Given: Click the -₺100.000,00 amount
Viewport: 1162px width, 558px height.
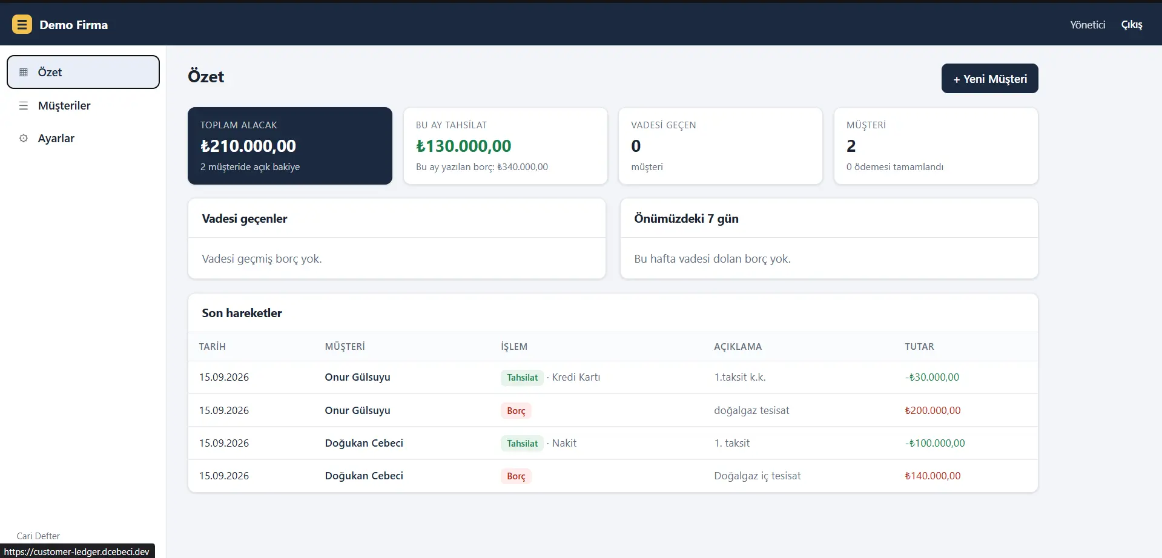Looking at the screenshot, I should point(935,443).
